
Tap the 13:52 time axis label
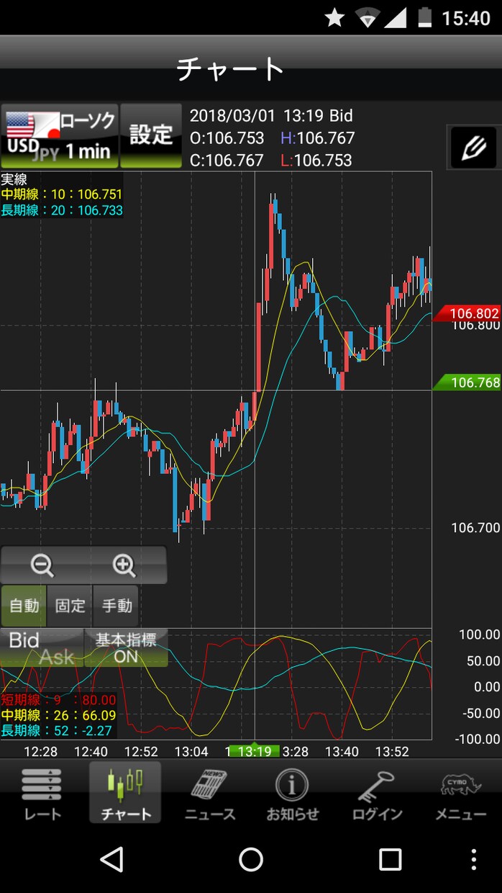[x=392, y=751]
